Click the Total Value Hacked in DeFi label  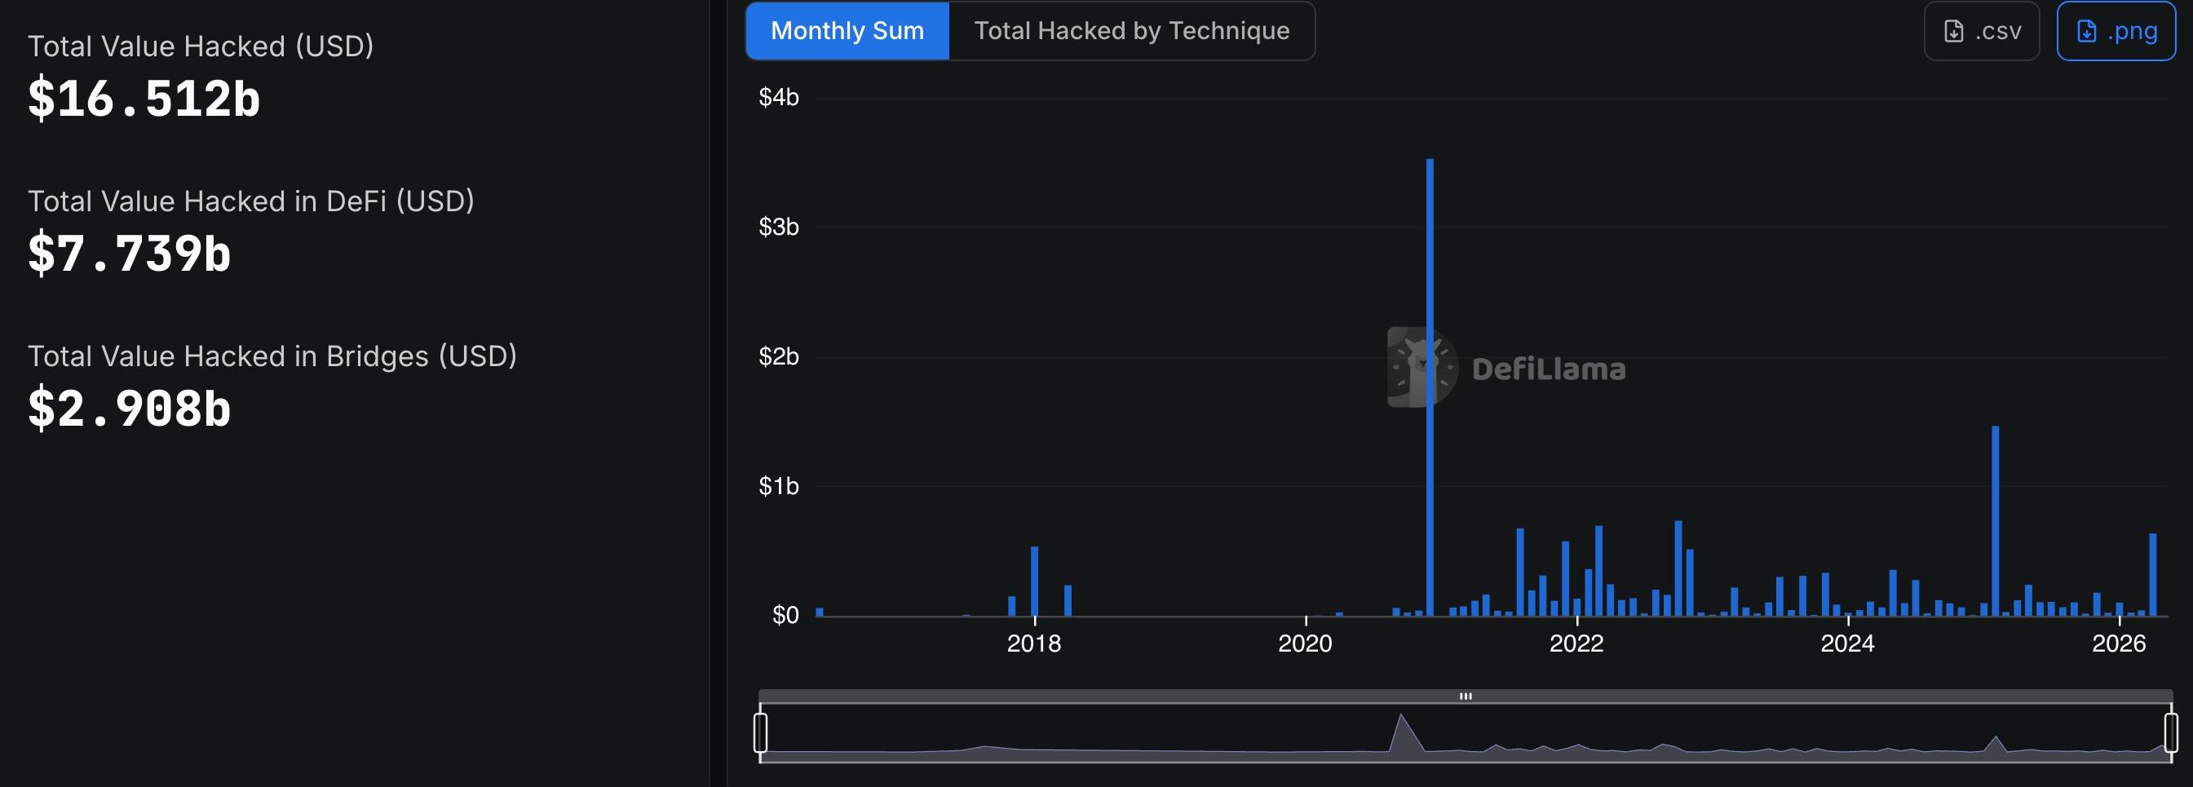pyautogui.click(x=251, y=201)
